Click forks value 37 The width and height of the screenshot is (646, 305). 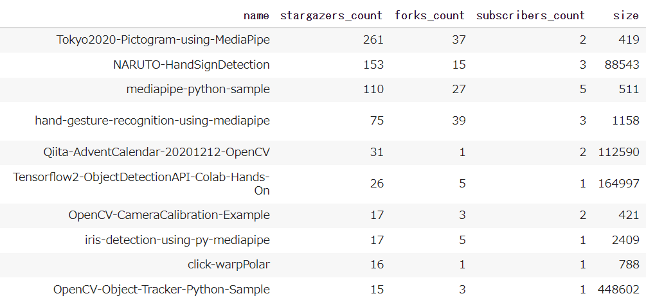(458, 40)
